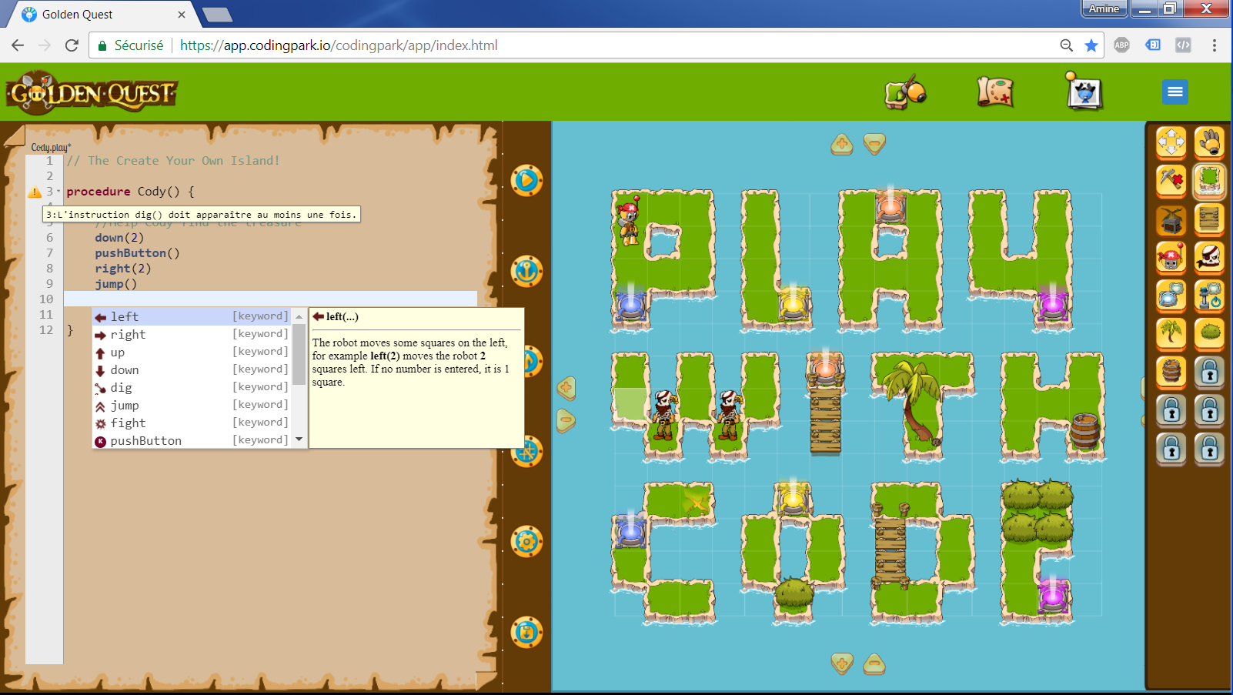
Task: Select the four-arrow move tool
Action: pyautogui.click(x=1171, y=142)
